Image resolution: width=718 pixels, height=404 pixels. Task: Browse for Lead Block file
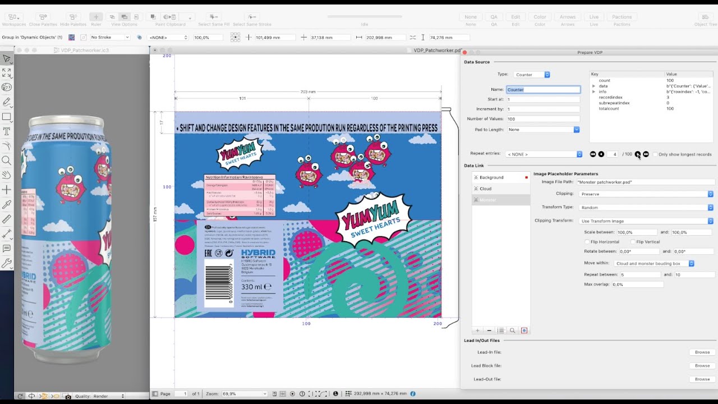point(702,366)
